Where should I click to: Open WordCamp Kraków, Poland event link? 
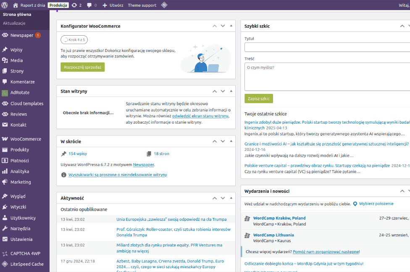279,218
